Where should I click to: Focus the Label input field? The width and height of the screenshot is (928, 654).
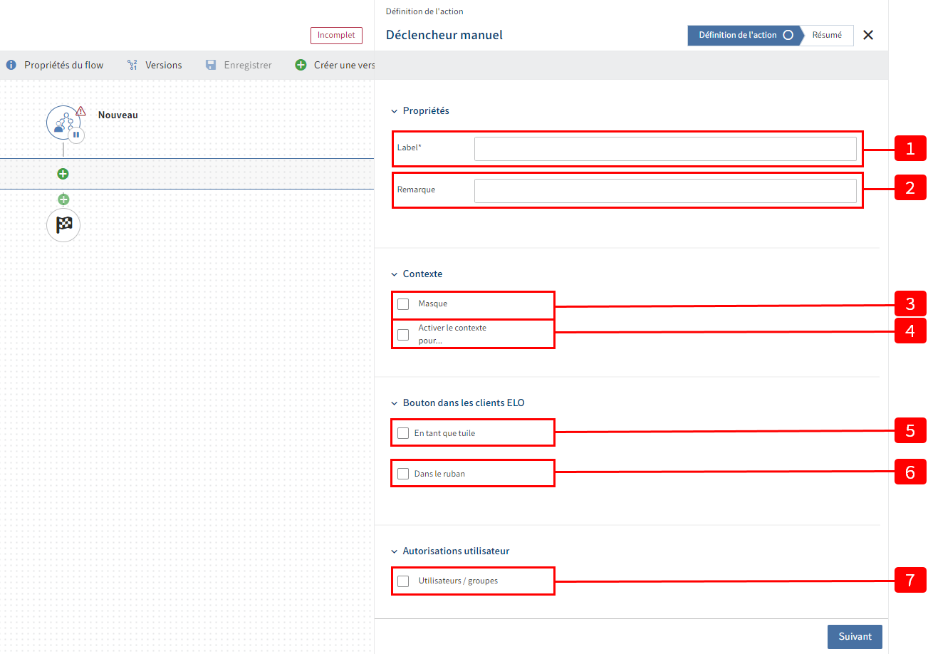[x=665, y=149]
